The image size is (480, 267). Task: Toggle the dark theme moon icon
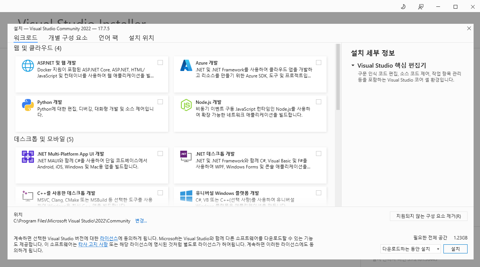point(403,7)
